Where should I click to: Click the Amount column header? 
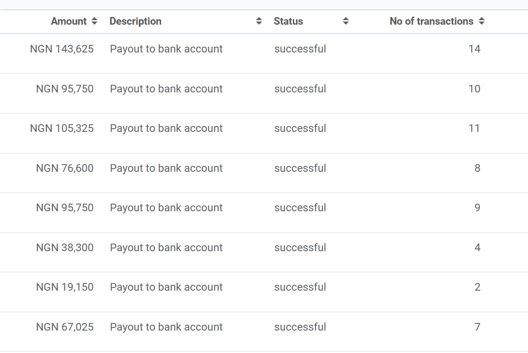[69, 21]
